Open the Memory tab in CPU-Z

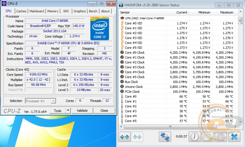[53, 11]
